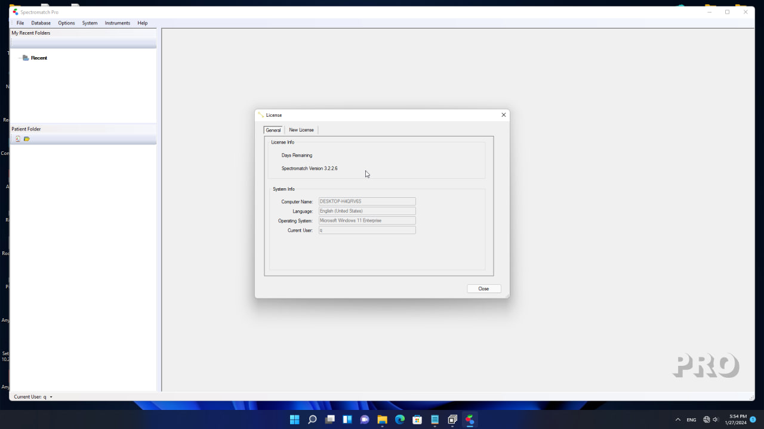Click the Patient Folder panel header

point(83,129)
